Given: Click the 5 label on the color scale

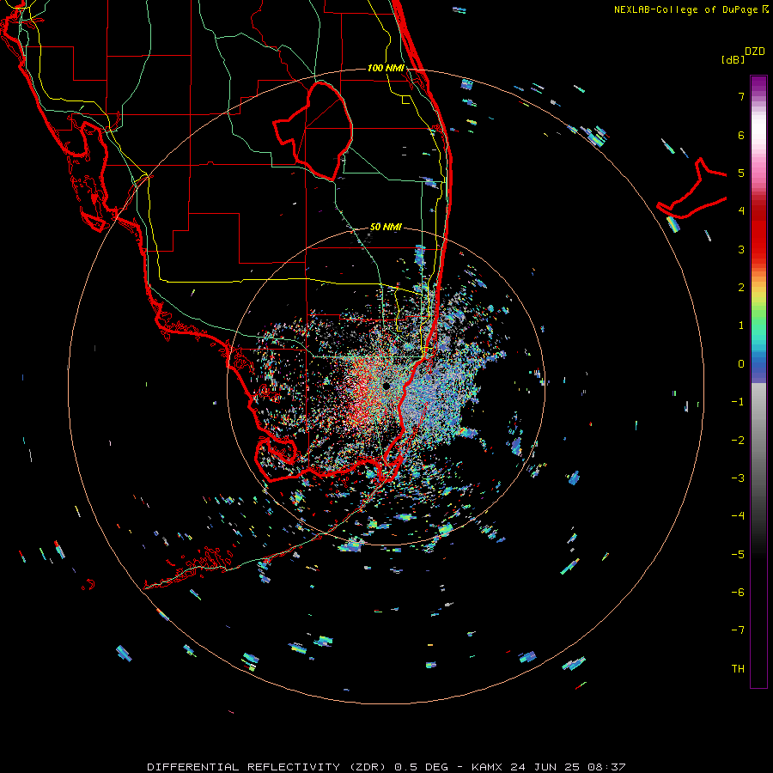Looking at the screenshot, I should pos(741,173).
